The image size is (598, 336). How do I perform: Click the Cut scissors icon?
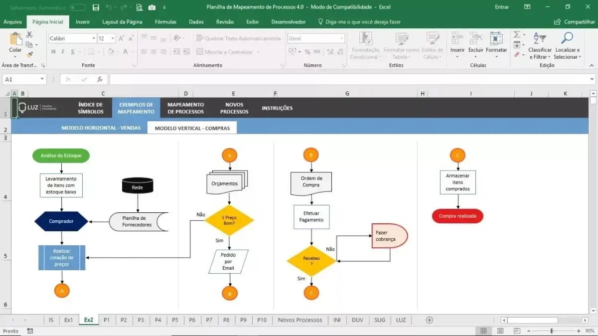(29, 35)
